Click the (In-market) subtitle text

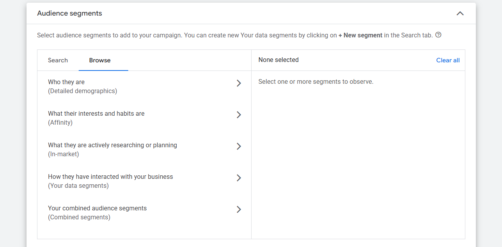(63, 154)
